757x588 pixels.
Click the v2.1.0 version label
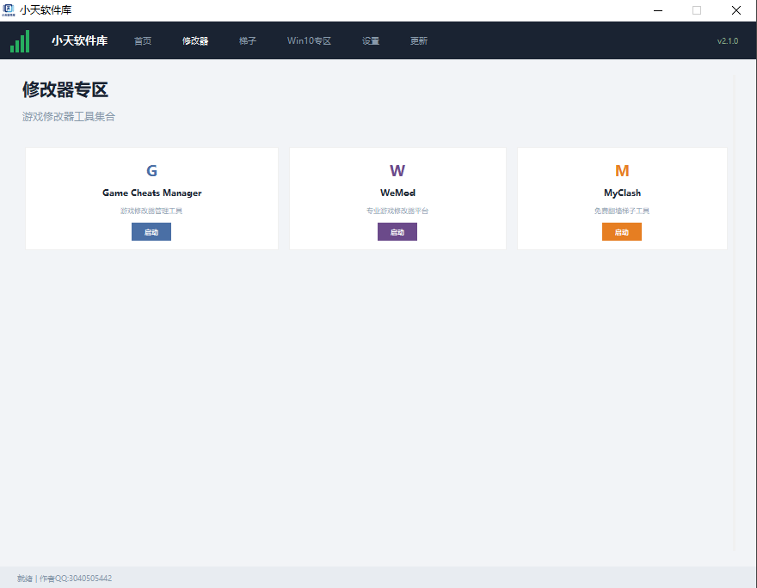point(728,41)
